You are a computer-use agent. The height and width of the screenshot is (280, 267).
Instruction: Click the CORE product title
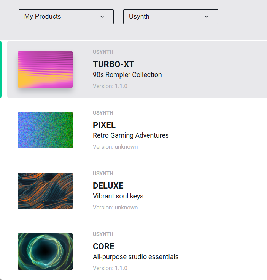pyautogui.click(x=103, y=247)
